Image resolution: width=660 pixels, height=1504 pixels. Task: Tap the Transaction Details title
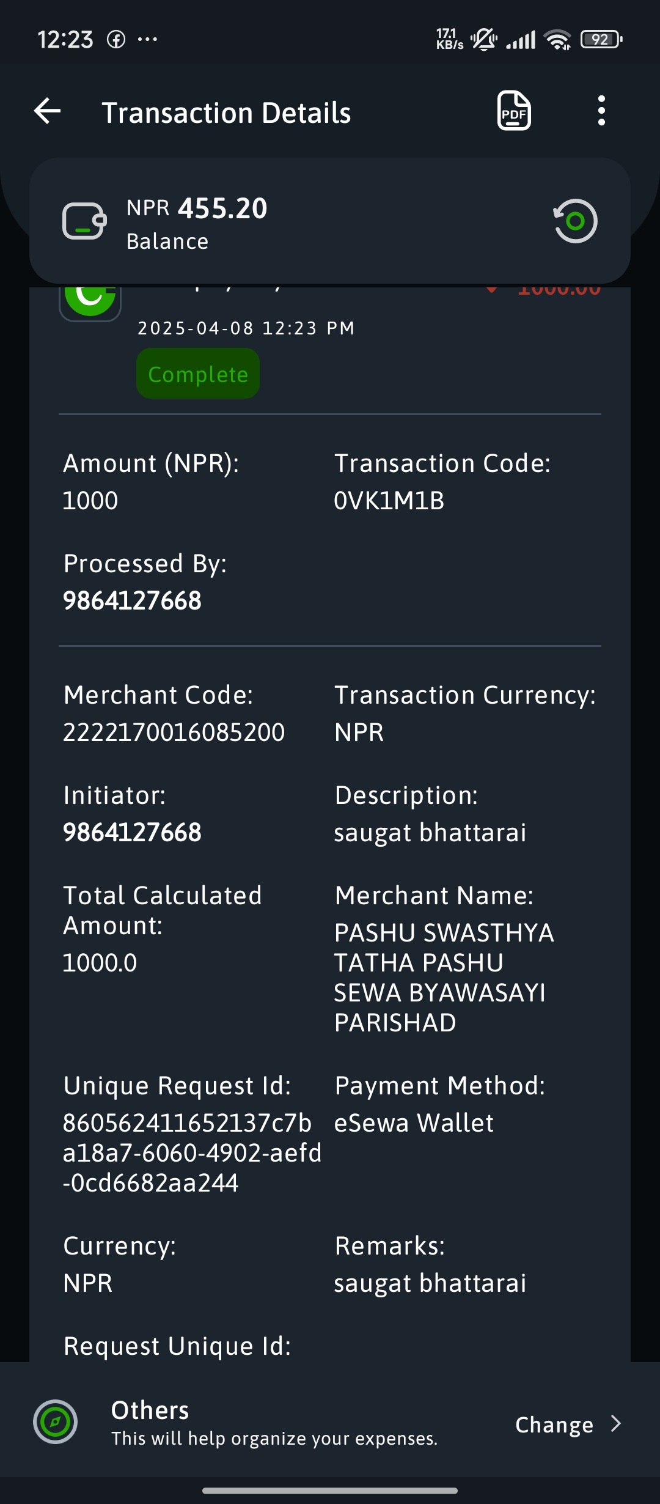226,112
